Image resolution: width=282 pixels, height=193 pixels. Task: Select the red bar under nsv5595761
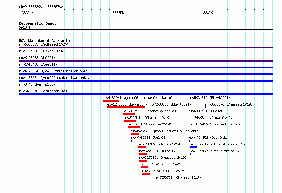[144, 167]
